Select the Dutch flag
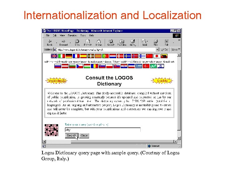 (x=113, y=56)
